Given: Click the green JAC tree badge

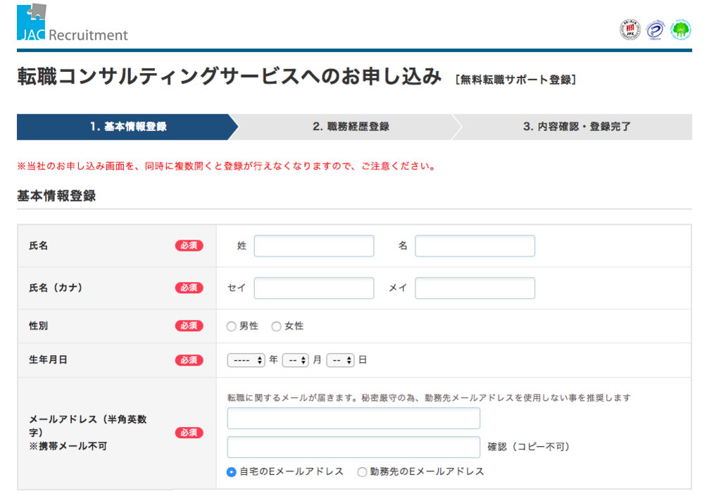Looking at the screenshot, I should (x=681, y=30).
